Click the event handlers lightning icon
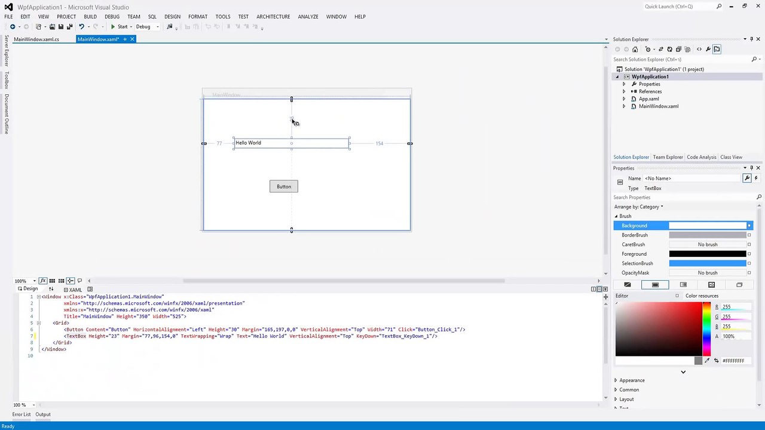This screenshot has width=765, height=430. click(x=756, y=178)
